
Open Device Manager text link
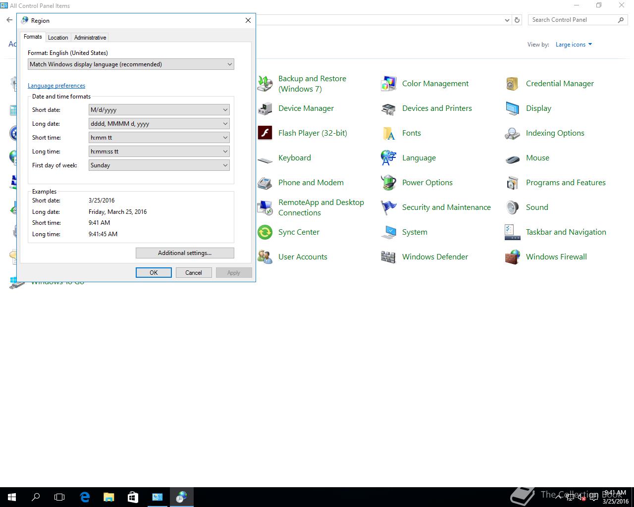point(306,108)
